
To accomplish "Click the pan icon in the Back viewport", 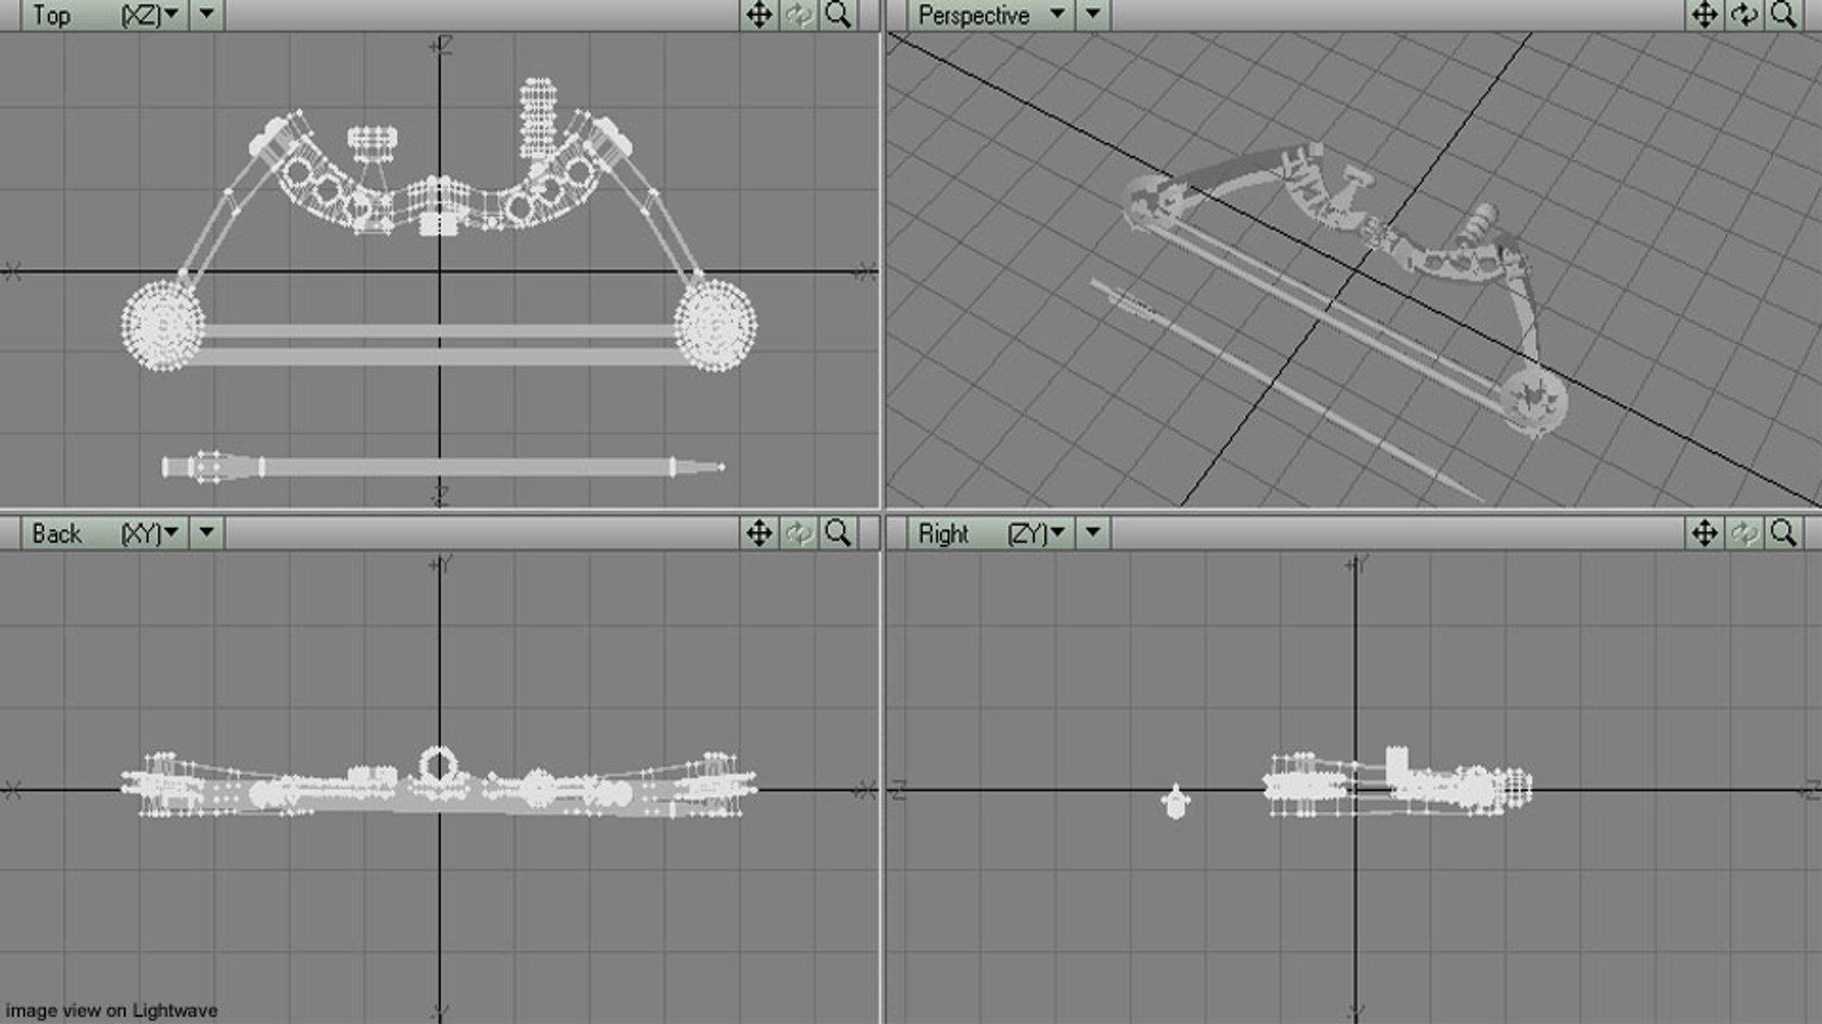I will point(759,533).
